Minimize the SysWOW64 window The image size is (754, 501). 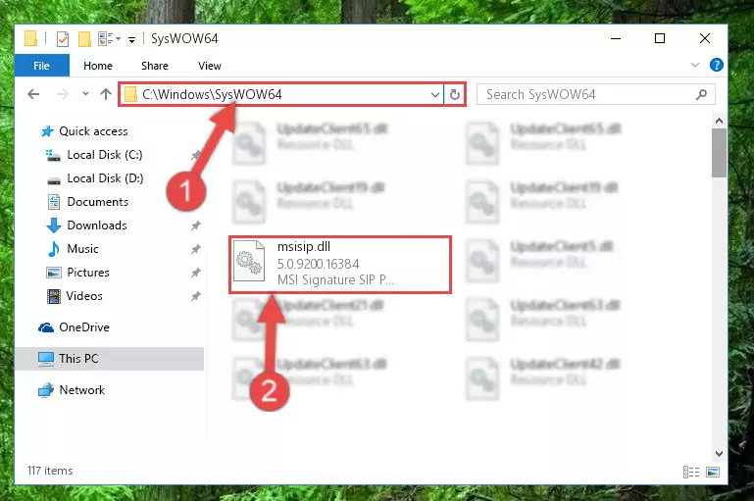pos(616,38)
